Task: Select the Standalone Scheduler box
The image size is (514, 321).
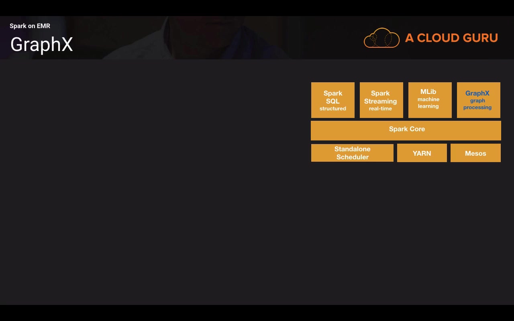Action: click(x=352, y=153)
